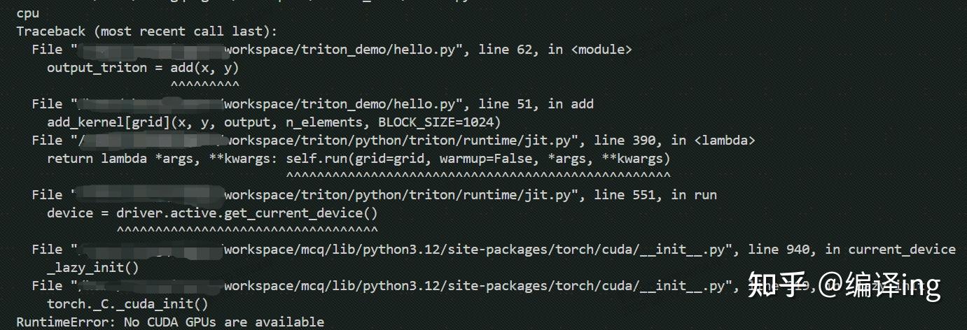Click the 'cpu' output line
The height and width of the screenshot is (330, 967).
[28, 13]
